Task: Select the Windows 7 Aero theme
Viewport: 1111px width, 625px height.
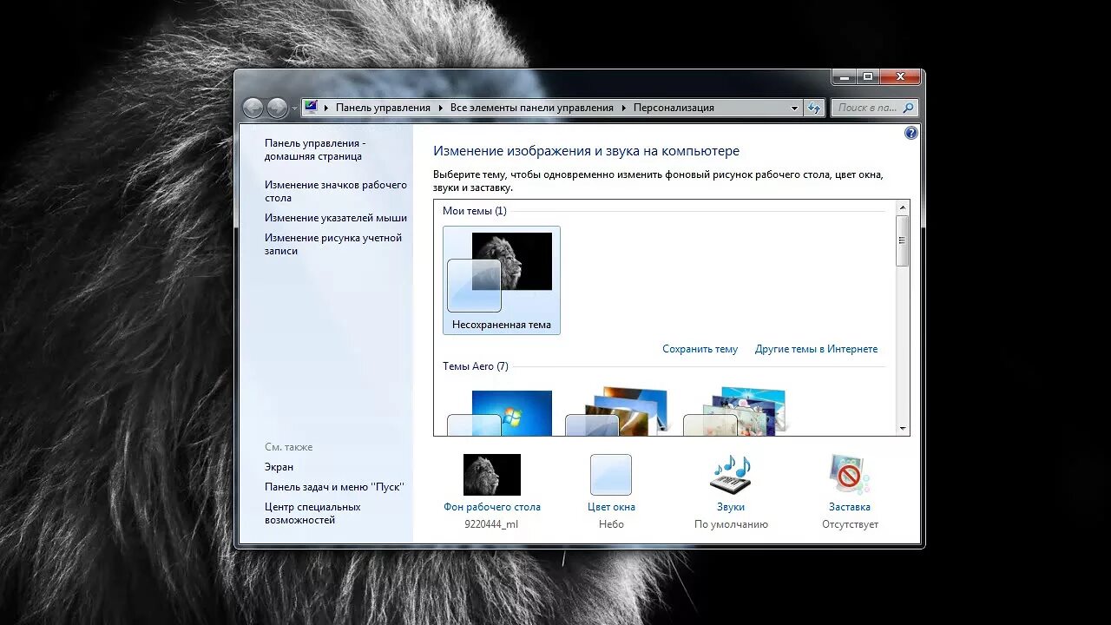Action: click(501, 413)
